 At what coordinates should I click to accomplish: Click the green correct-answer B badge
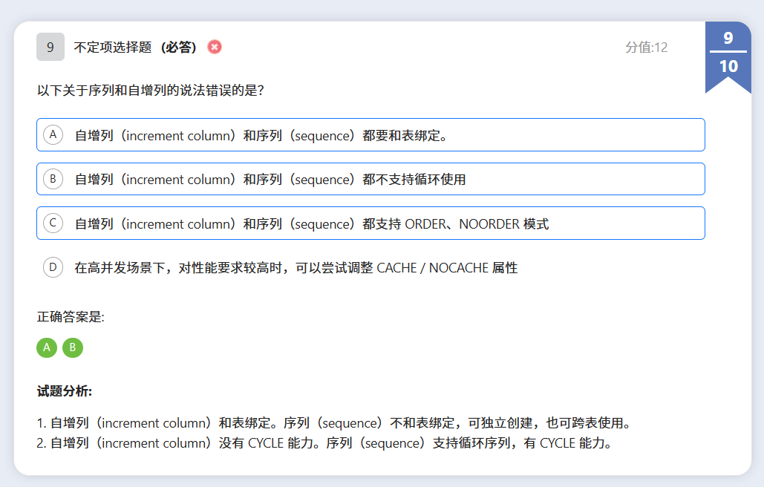[73, 347]
